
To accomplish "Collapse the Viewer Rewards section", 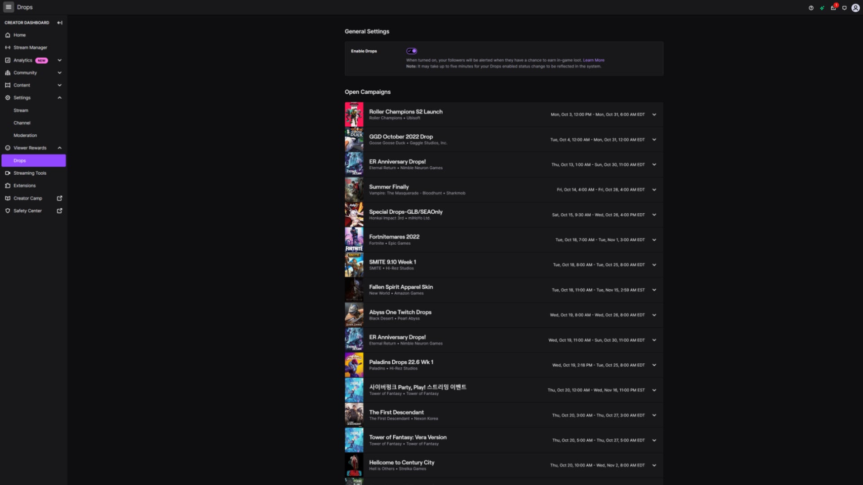I will coord(60,148).
